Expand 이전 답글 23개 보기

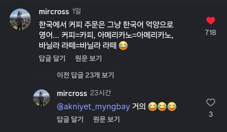85,75
